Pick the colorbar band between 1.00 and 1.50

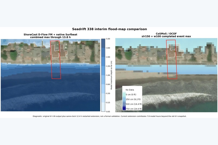(103, 71)
